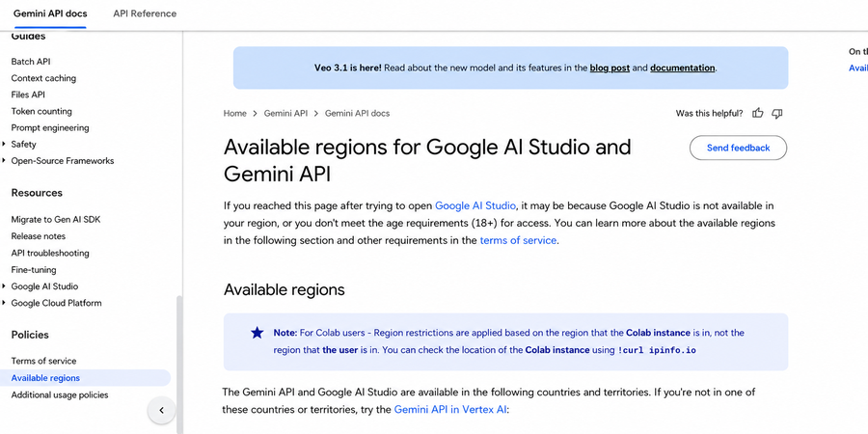
Task: Open Gemini API in Vertex AI link
Action: coord(450,410)
